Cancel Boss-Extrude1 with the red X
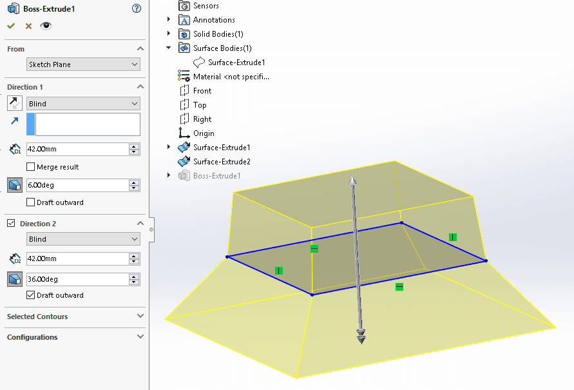 point(28,26)
